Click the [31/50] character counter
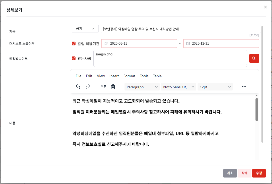This screenshot has height=184, width=272. [254, 35]
